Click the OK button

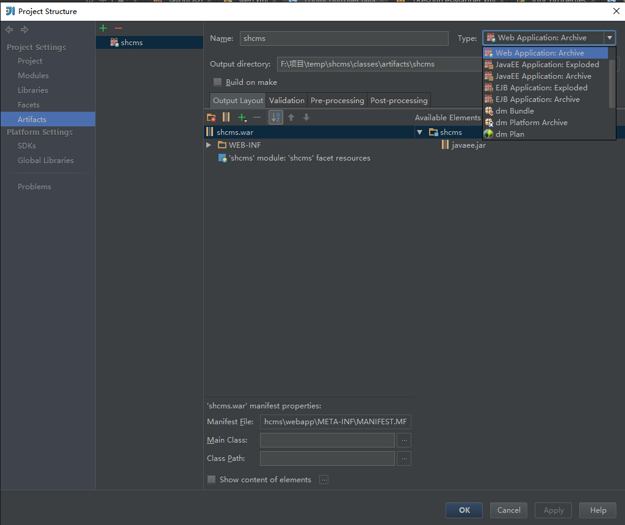tap(464, 510)
